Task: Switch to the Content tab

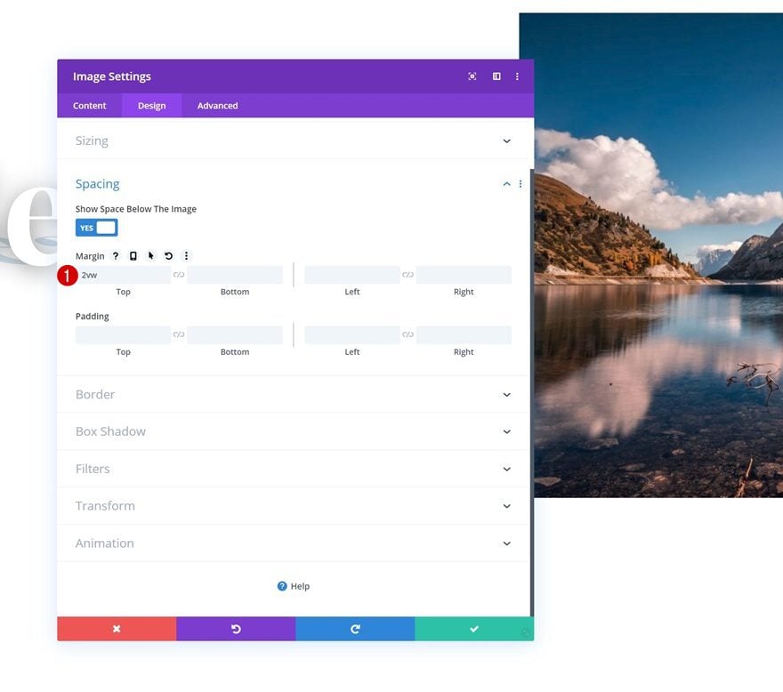Action: click(89, 106)
